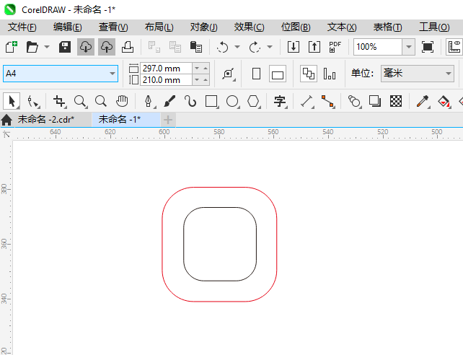Expand the Undo history dropdown arrow
Screen dimensions: 463x355
pyautogui.click(x=237, y=47)
